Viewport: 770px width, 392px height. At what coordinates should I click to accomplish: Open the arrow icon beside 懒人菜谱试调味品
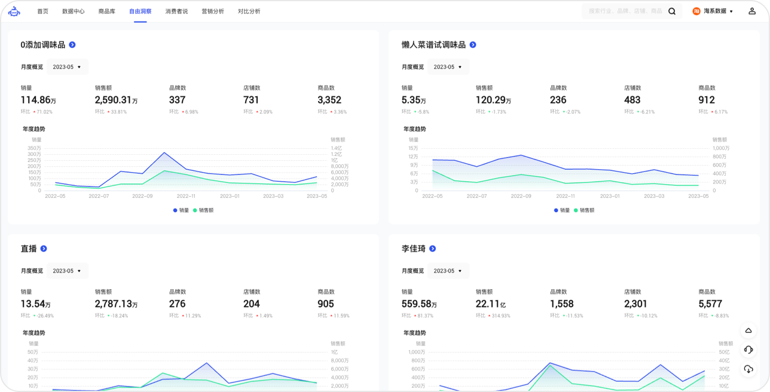[473, 45]
